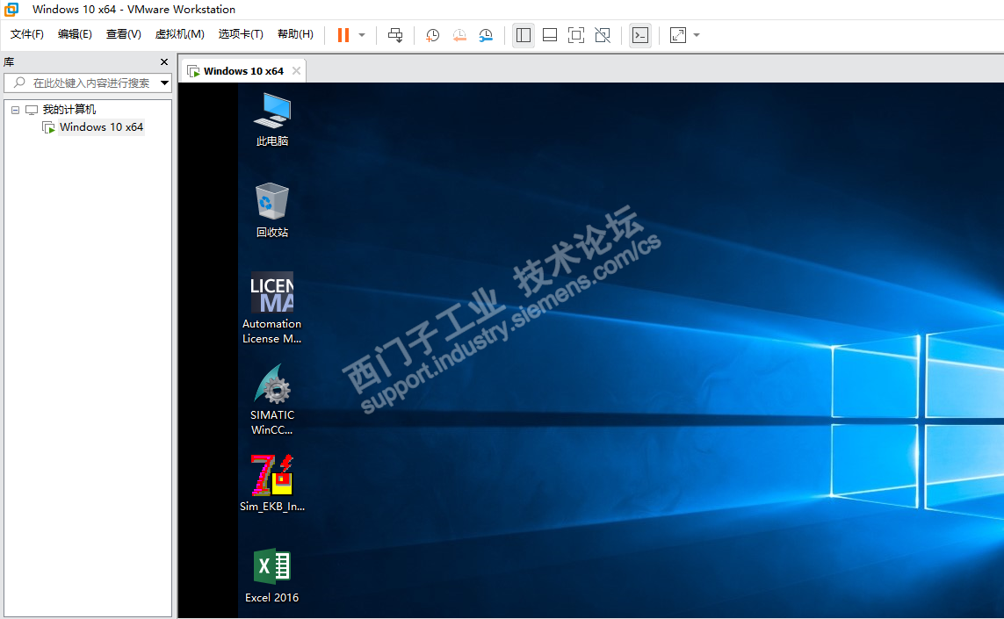Select Windows 10 x64 in library tree
Screen dimensions: 1004x619
point(101,127)
